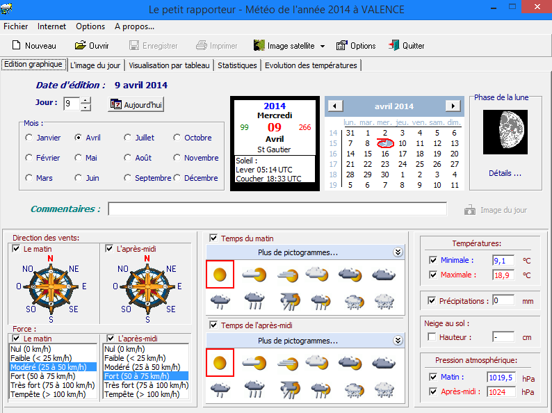Open the moon Détails ... link

coord(505,173)
